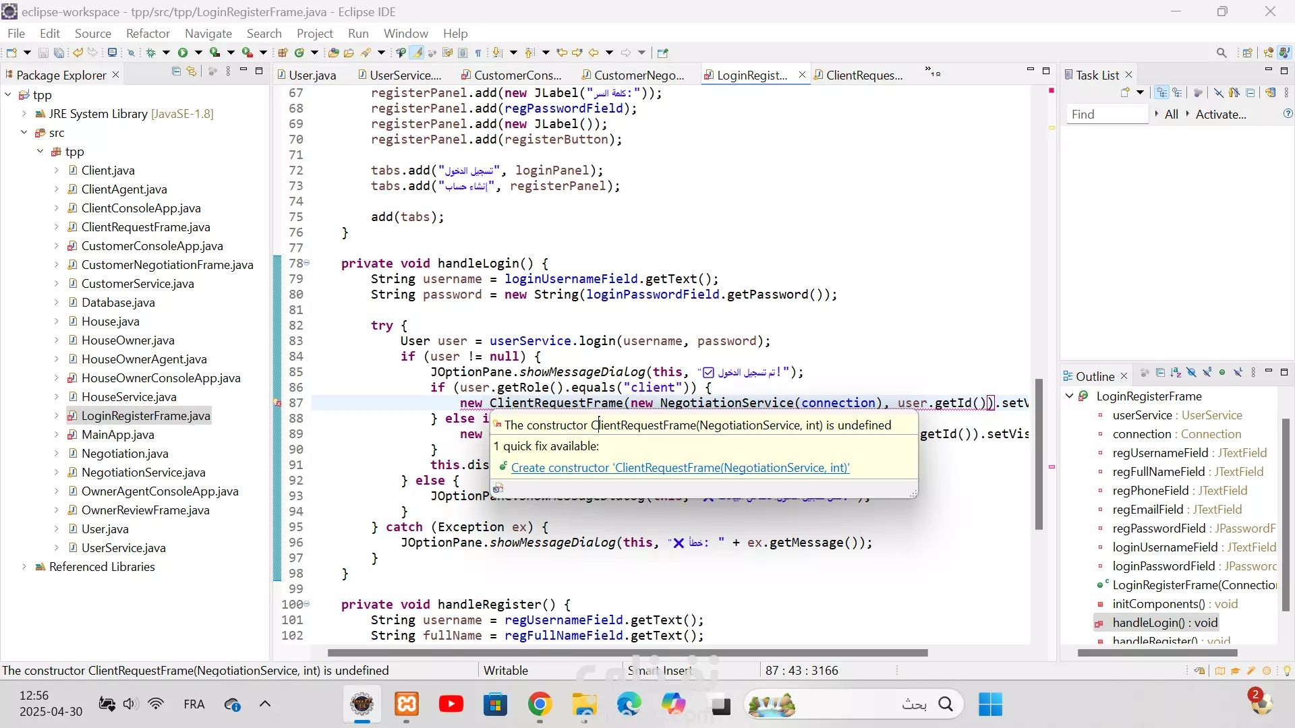The width and height of the screenshot is (1295, 728).
Task: Open the Navigate menu
Action: point(208,33)
